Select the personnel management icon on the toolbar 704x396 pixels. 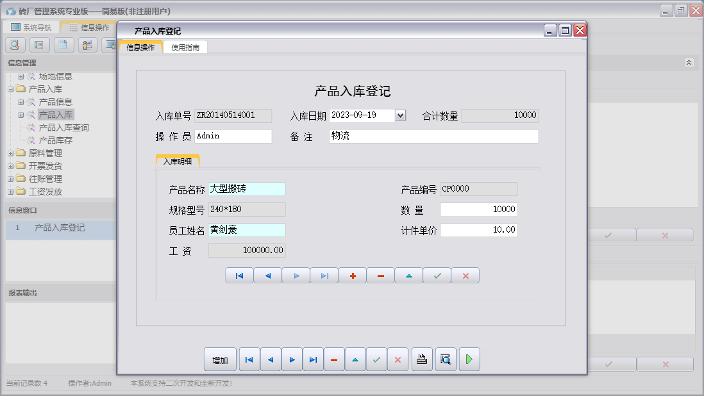pyautogui.click(x=87, y=45)
